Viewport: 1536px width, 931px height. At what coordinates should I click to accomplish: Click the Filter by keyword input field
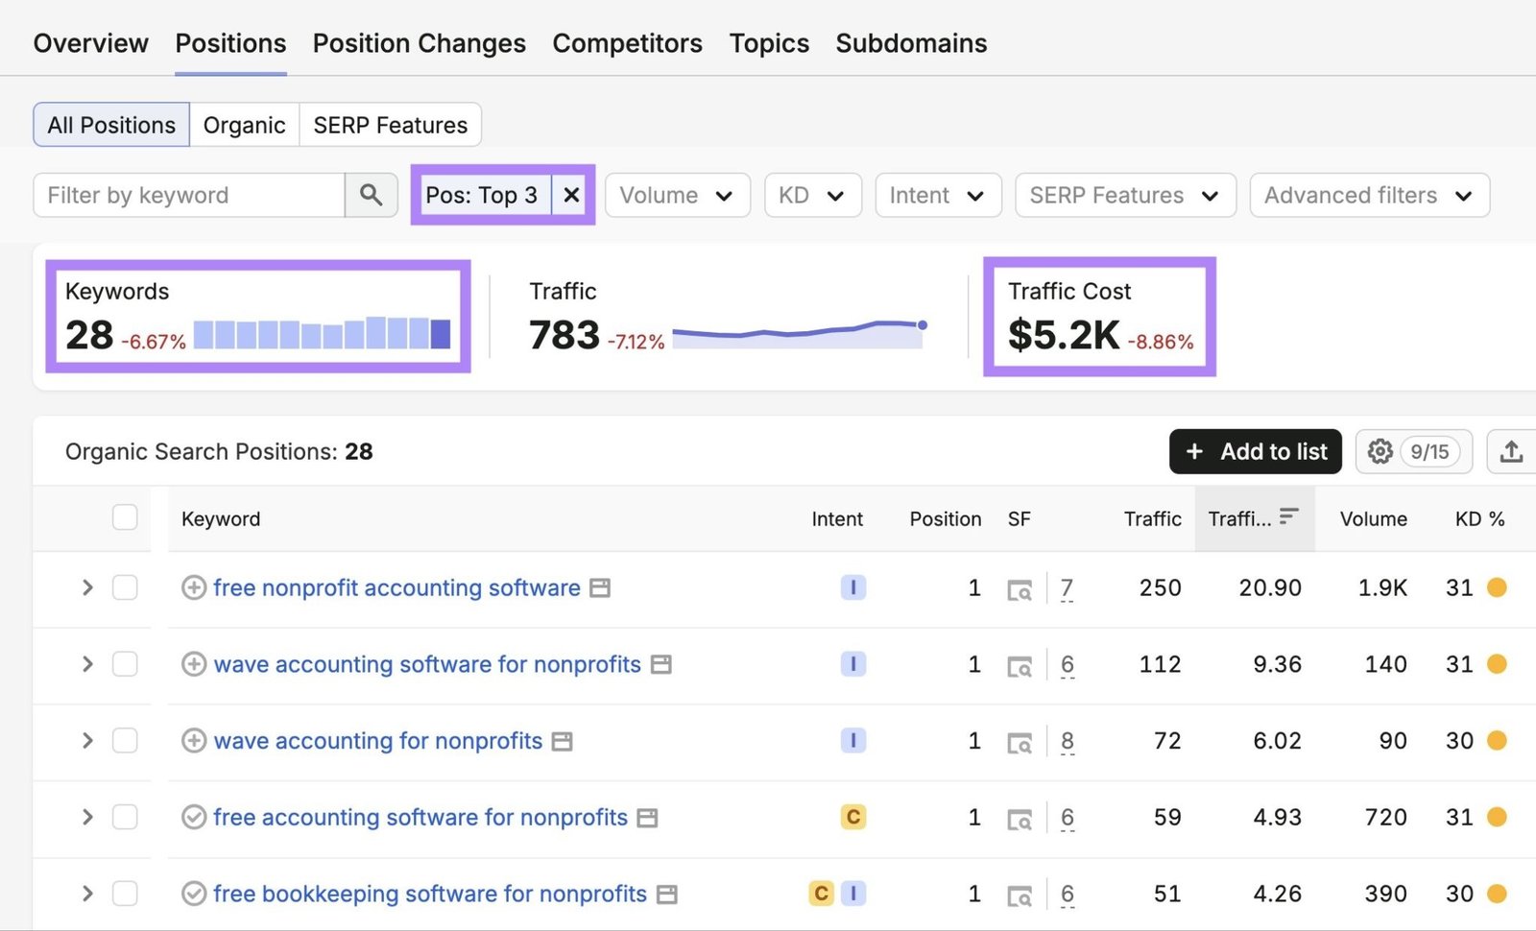pyautogui.click(x=189, y=195)
